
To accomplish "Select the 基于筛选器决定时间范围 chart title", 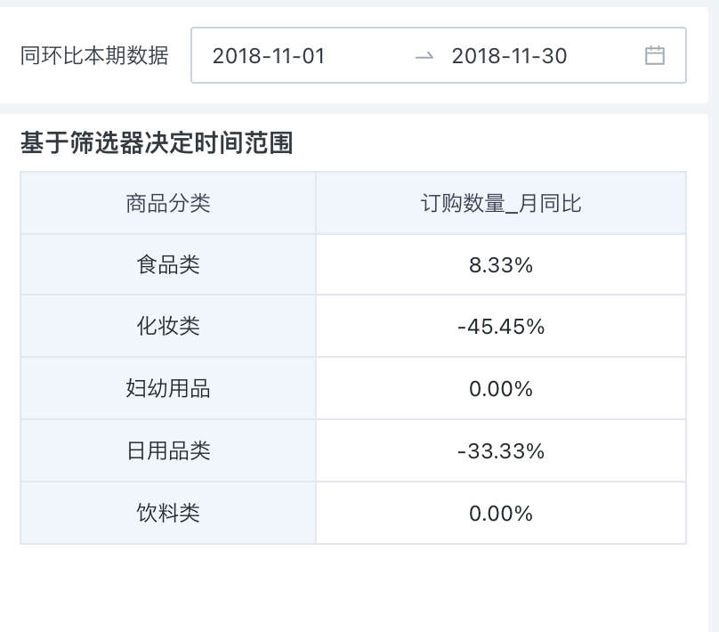I will pyautogui.click(x=157, y=142).
